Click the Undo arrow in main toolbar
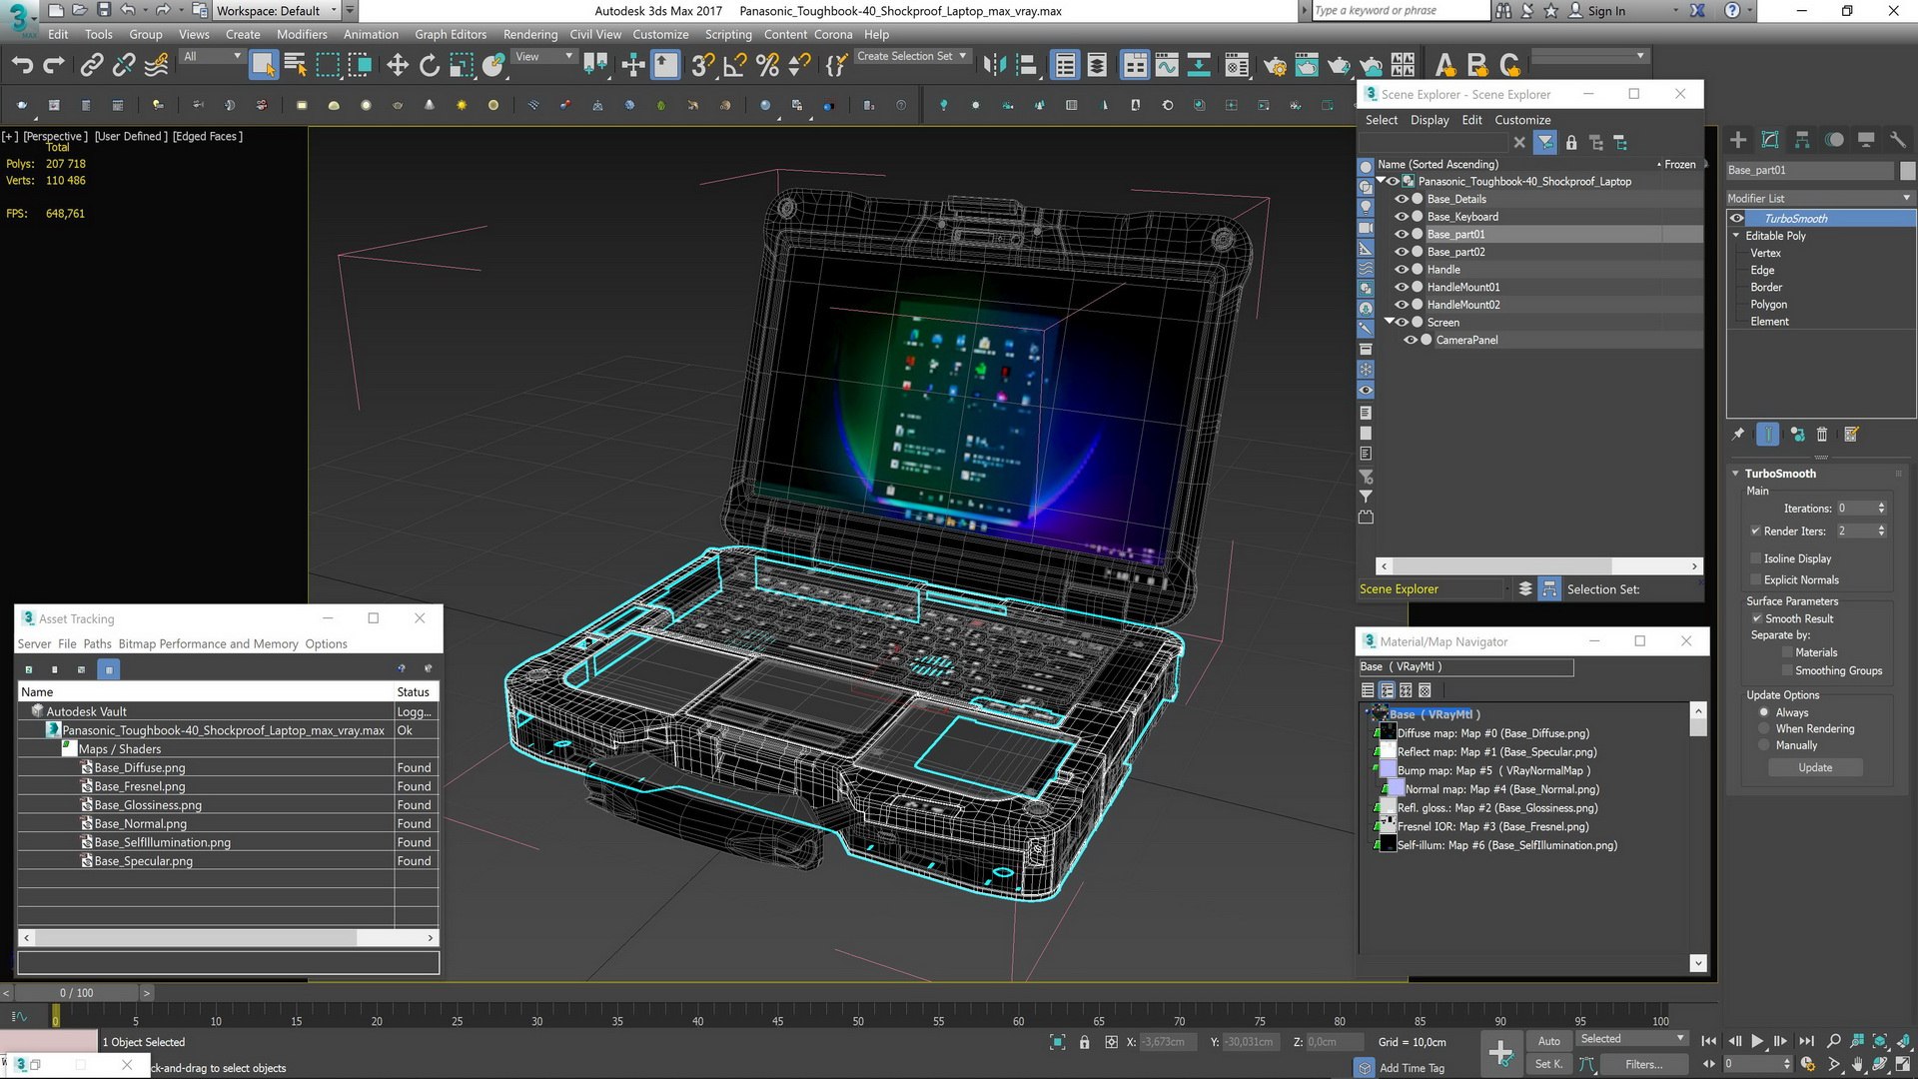The height and width of the screenshot is (1079, 1918). coord(22,66)
